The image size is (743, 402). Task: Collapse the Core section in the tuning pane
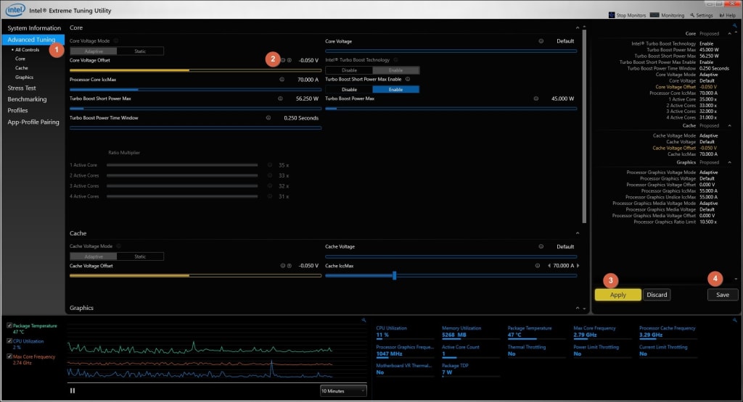pos(577,28)
